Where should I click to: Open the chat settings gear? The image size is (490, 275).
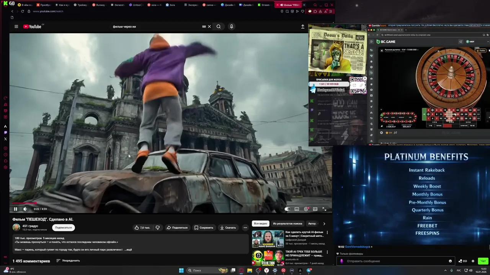click(473, 261)
